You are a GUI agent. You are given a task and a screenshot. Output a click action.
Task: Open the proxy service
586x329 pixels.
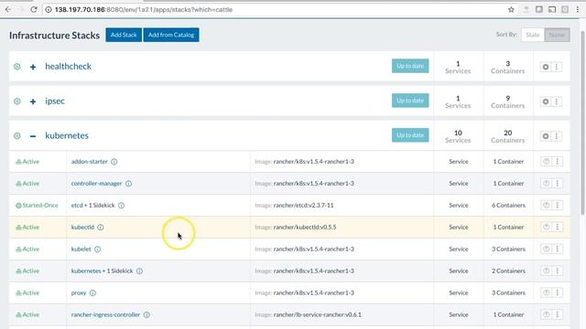[79, 292]
